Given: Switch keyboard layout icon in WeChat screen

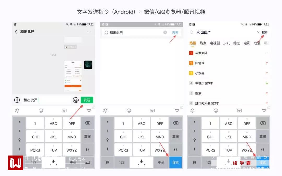Looking at the screenshot, I should coord(64,111).
